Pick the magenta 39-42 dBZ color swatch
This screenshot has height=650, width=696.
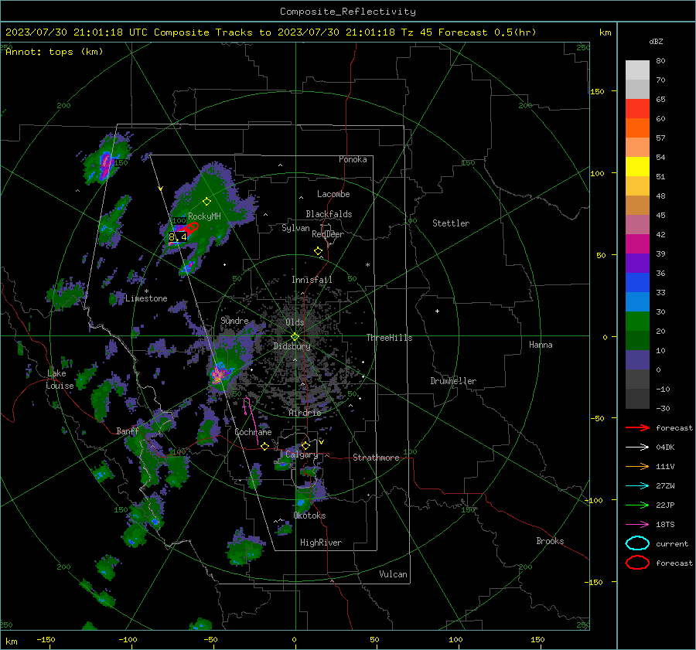[x=637, y=243]
